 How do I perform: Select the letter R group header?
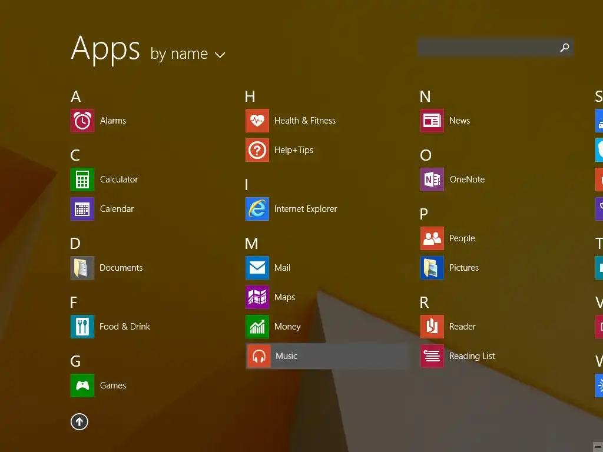424,303
